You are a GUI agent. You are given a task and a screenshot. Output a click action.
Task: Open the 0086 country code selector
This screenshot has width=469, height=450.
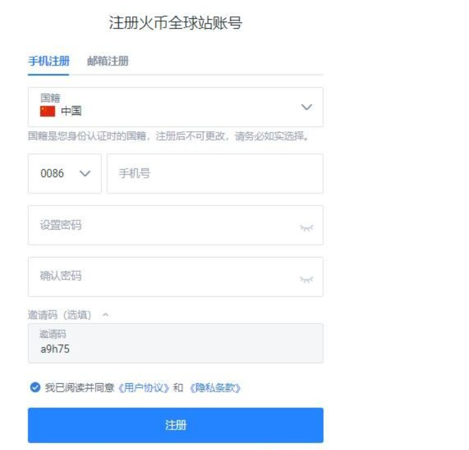coord(64,174)
